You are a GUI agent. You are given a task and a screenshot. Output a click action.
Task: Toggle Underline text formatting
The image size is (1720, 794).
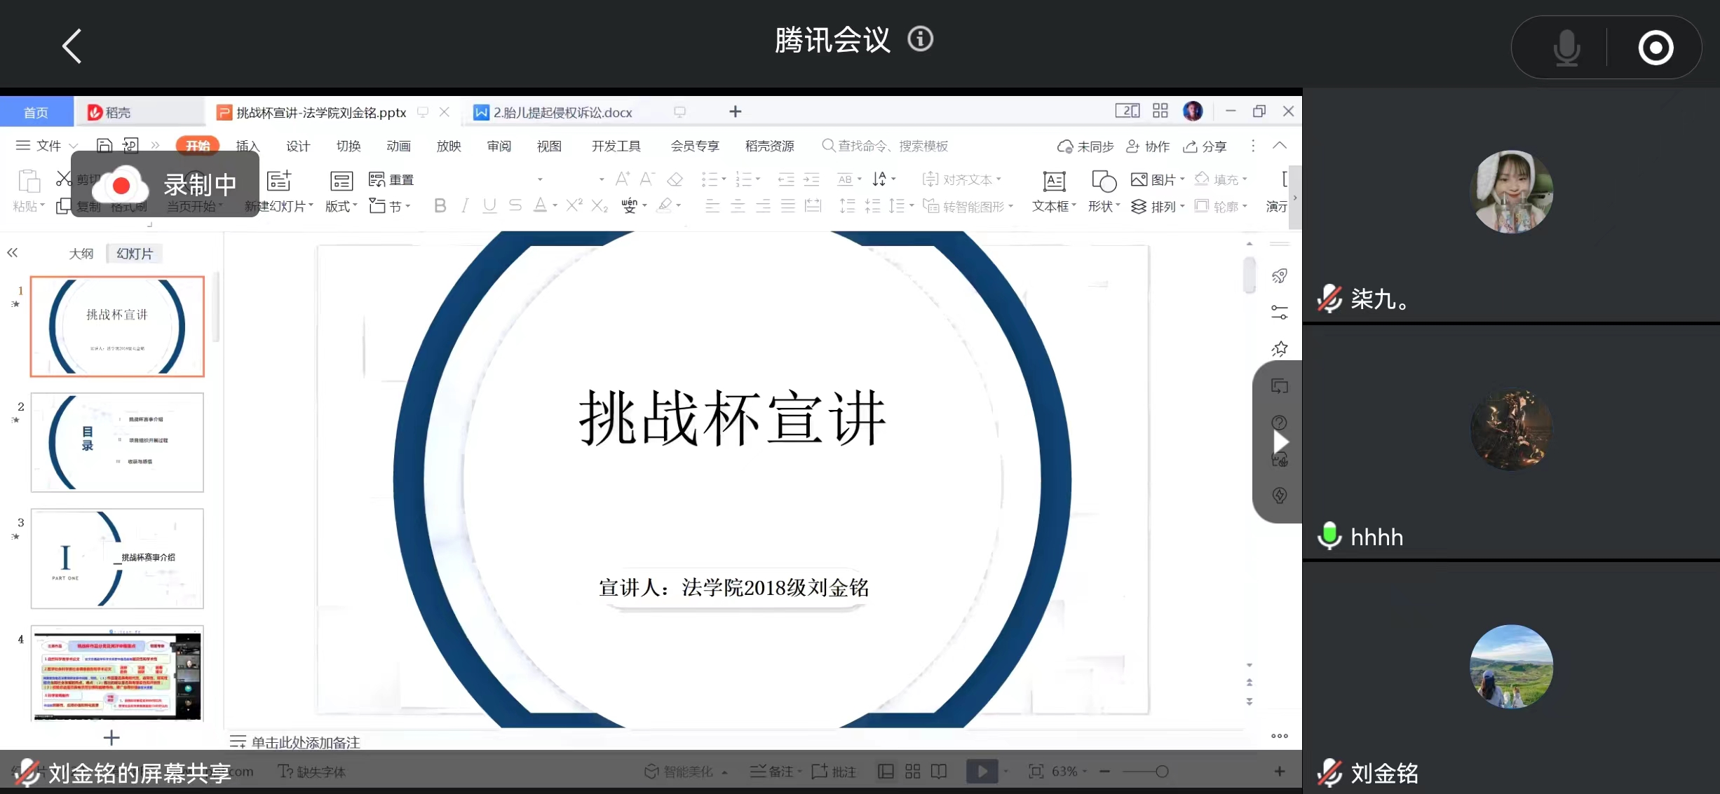tap(489, 205)
